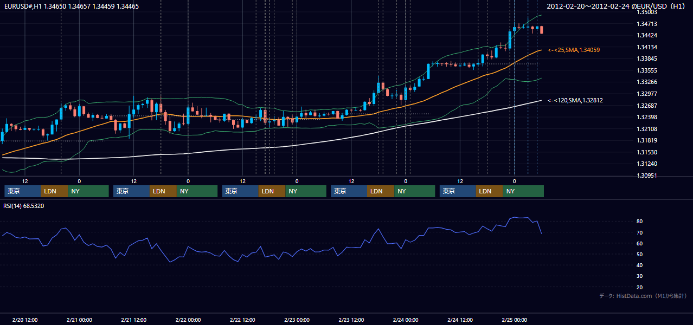693x325 pixels.
Task: Select the 2/20 12:00 time axis label
Action: pyautogui.click(x=25, y=320)
